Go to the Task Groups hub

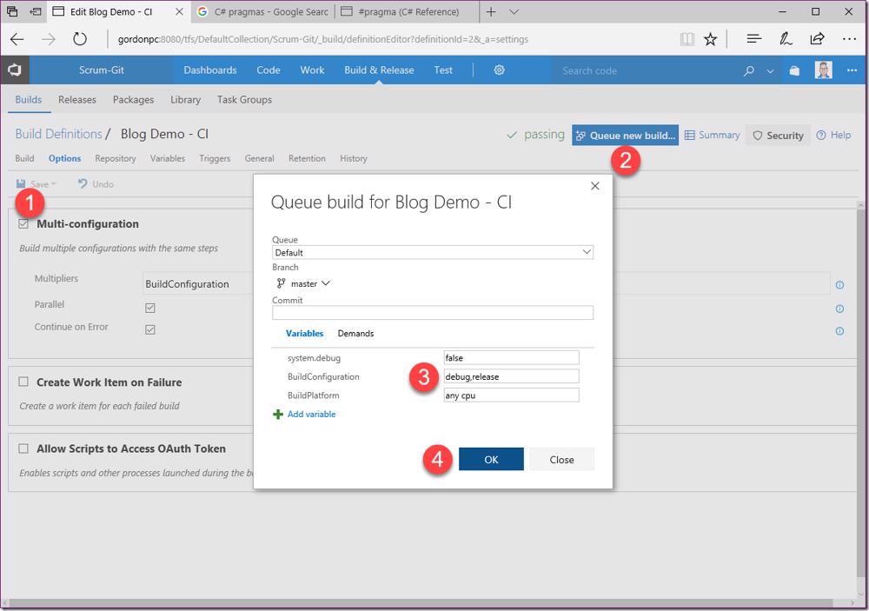[244, 100]
